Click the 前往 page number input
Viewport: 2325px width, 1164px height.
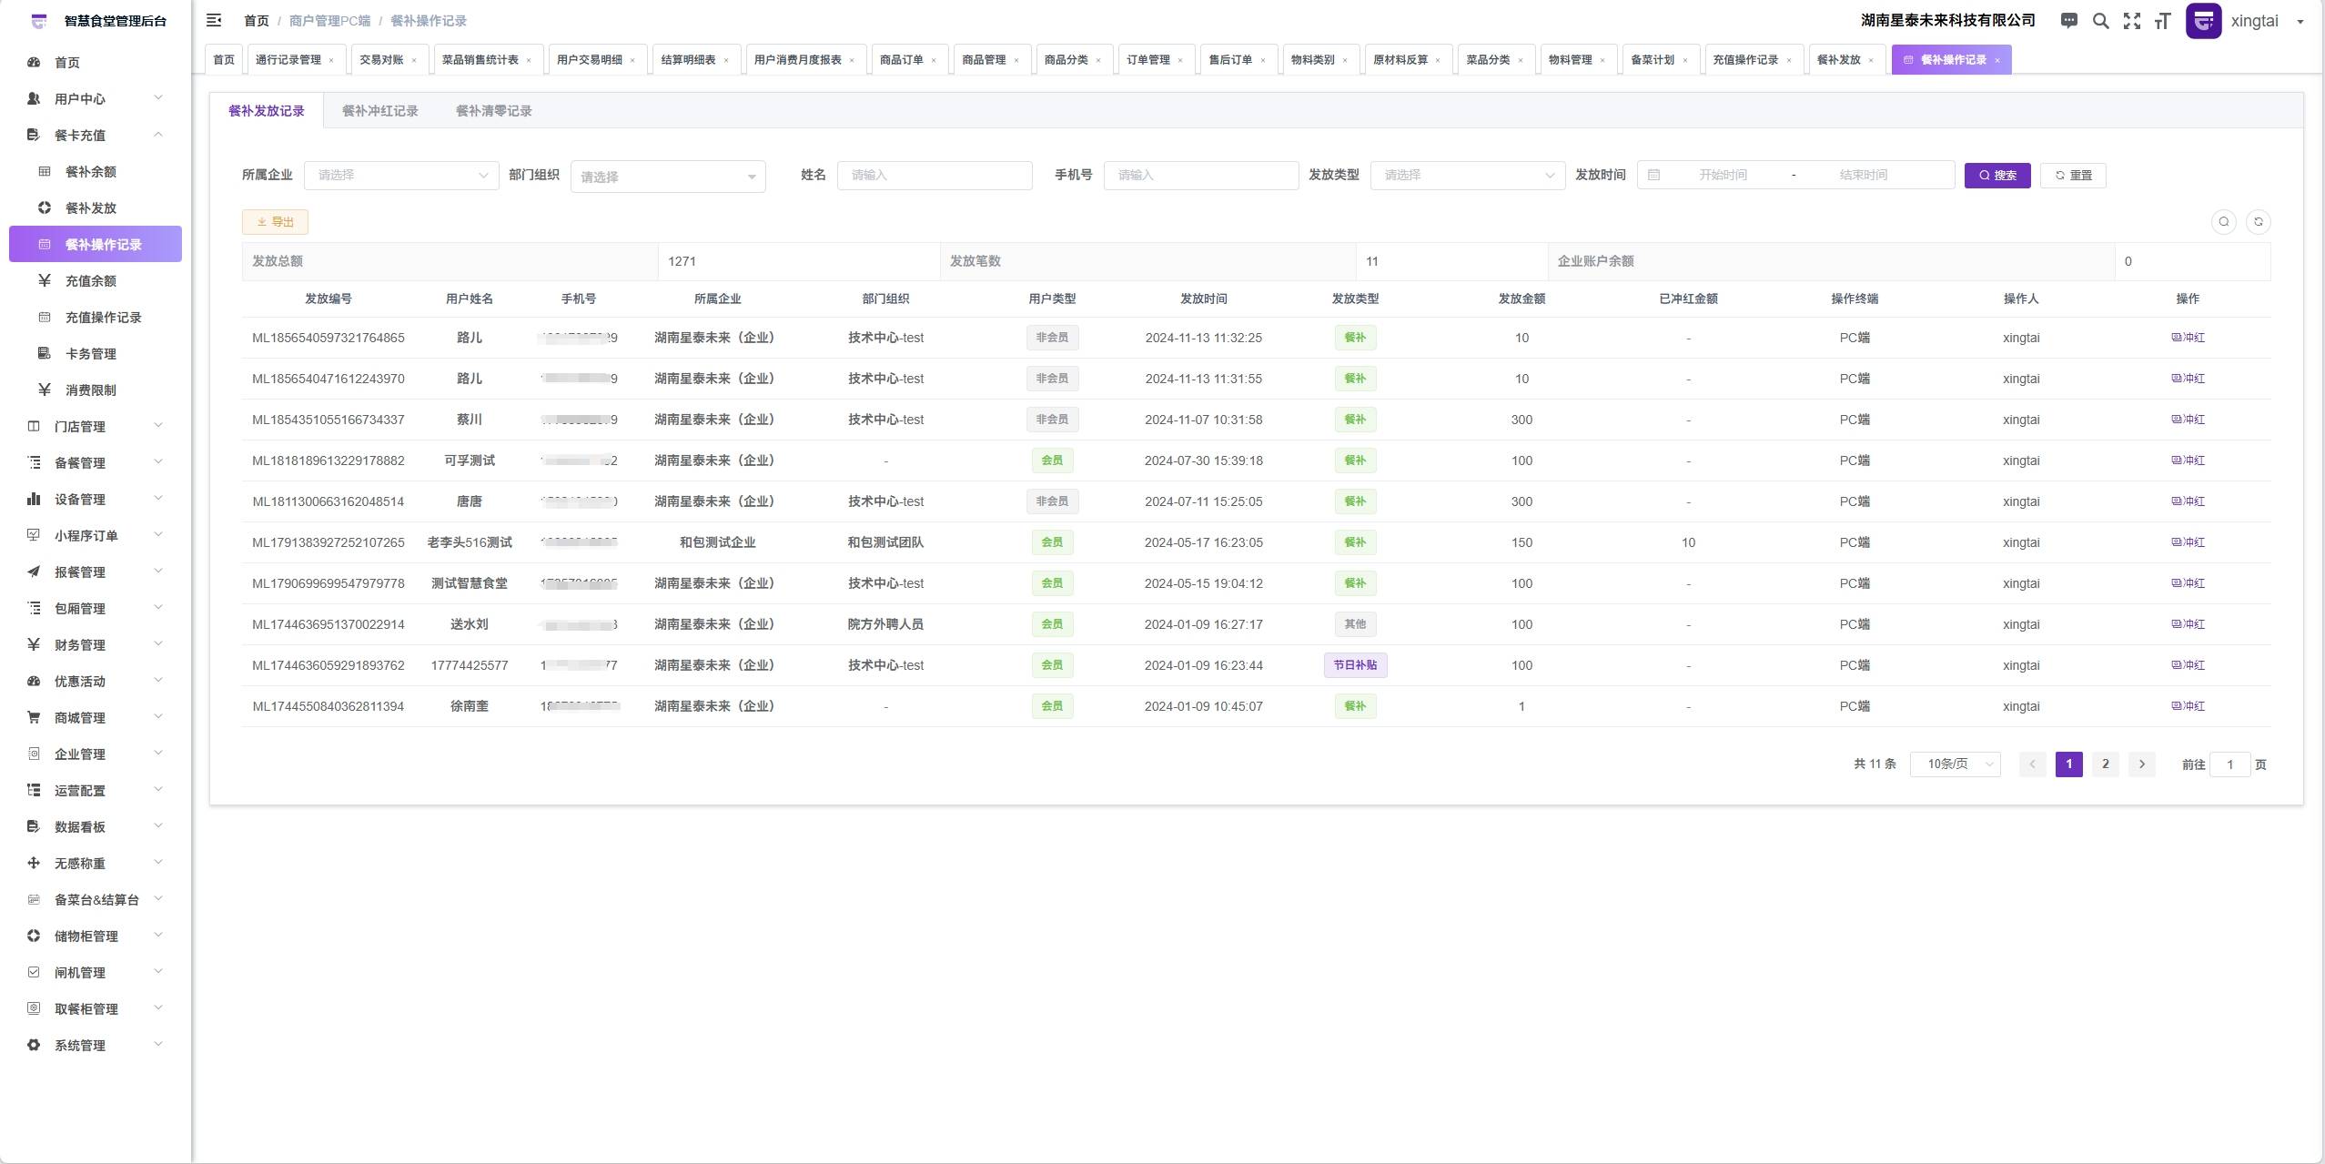[x=2229, y=764]
